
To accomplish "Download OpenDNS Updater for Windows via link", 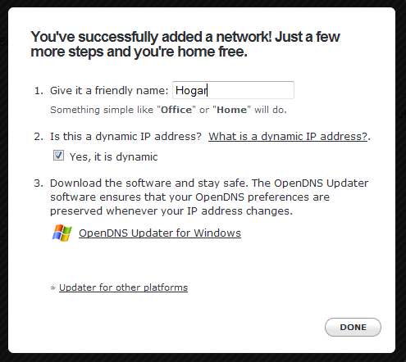I will 160,233.
